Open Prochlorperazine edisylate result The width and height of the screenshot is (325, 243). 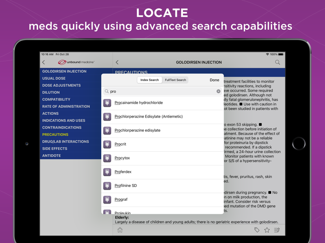(x=162, y=131)
